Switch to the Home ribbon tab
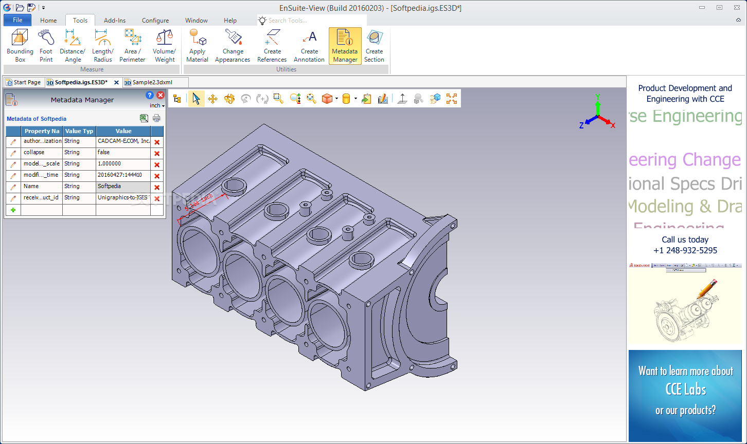The height and width of the screenshot is (444, 747). [x=48, y=21]
